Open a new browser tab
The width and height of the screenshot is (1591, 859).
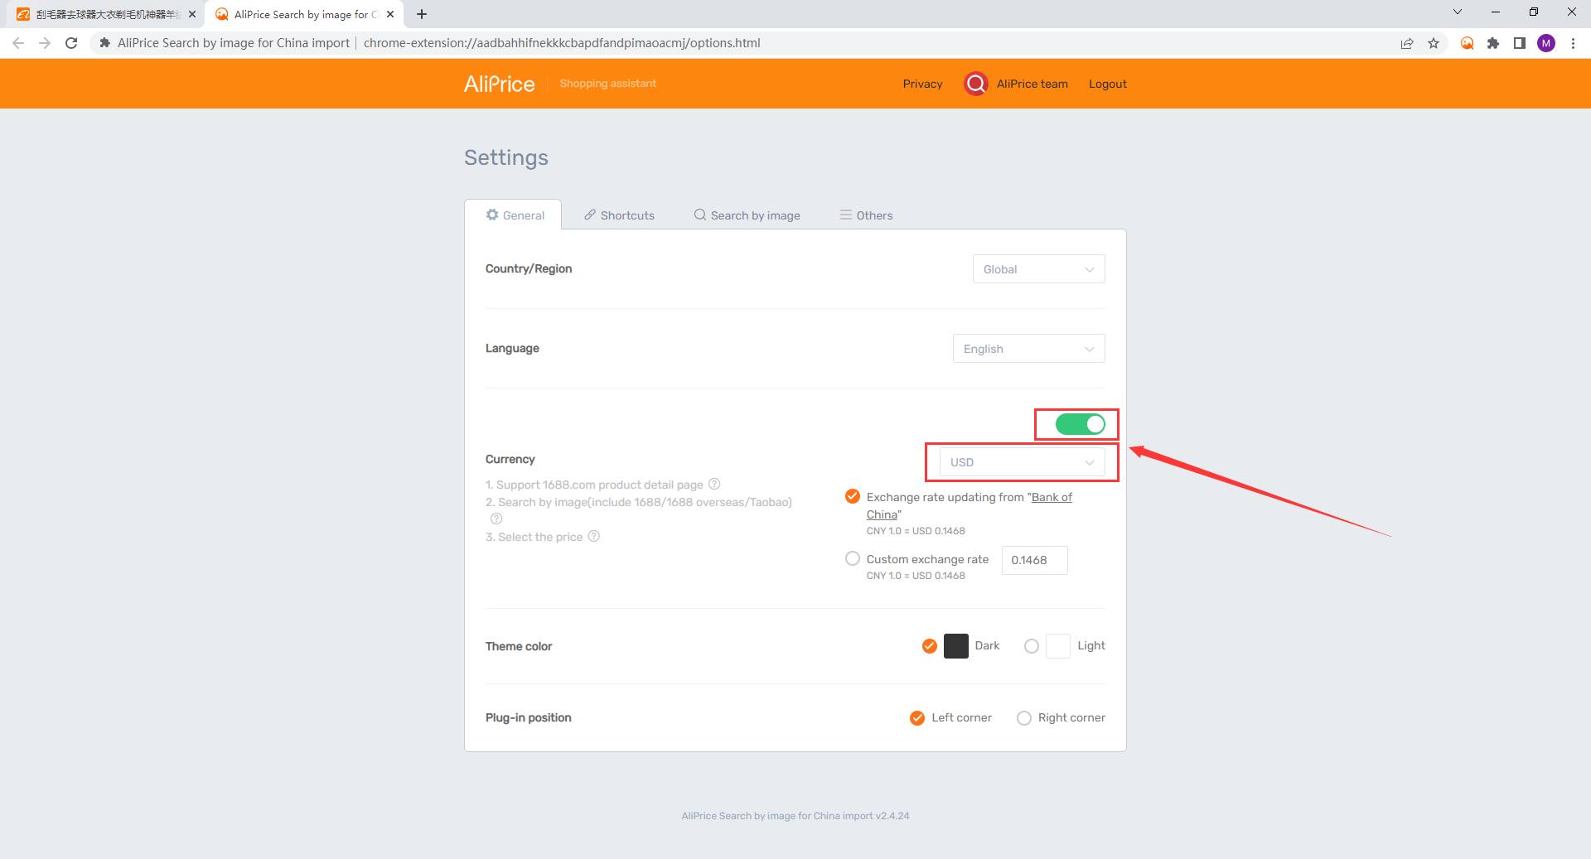(x=422, y=14)
